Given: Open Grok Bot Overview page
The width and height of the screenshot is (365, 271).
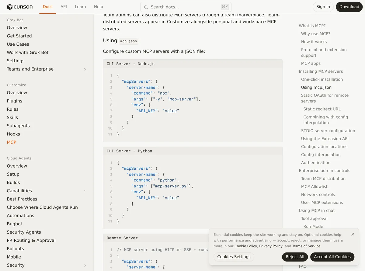Looking at the screenshot, I should click(x=17, y=28).
